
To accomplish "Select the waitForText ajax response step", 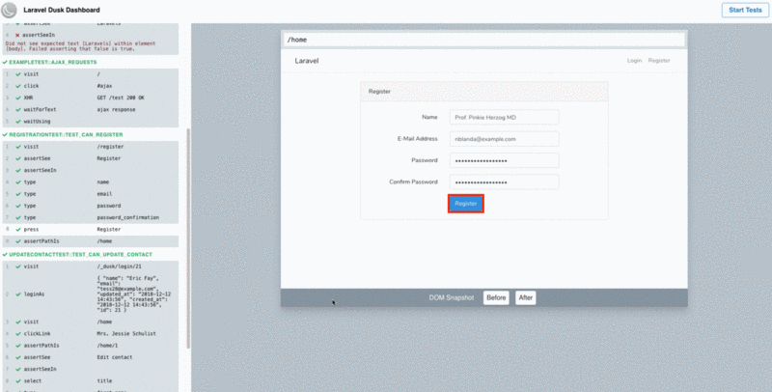I will tap(91, 110).
